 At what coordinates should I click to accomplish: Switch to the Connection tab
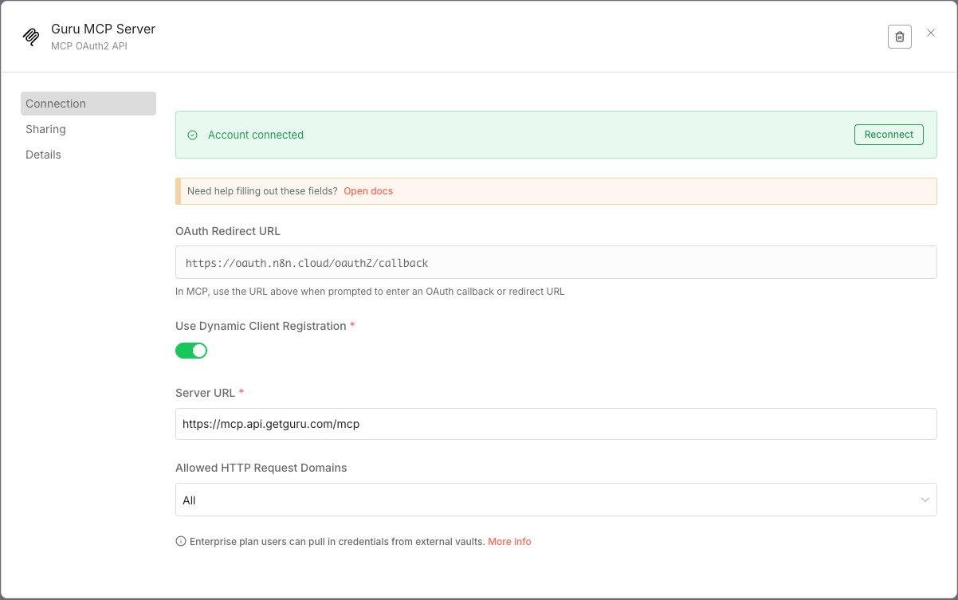(88, 104)
